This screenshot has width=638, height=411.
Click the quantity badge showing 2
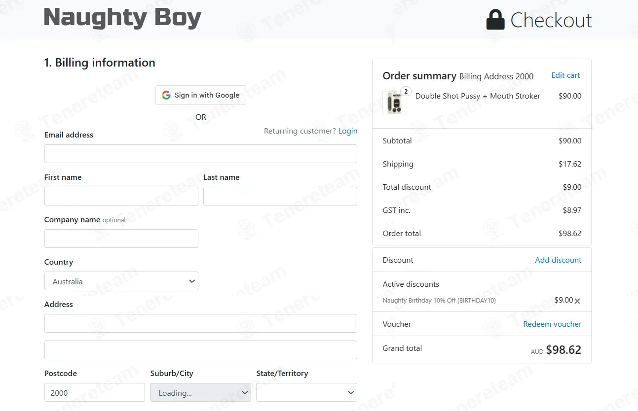point(406,91)
